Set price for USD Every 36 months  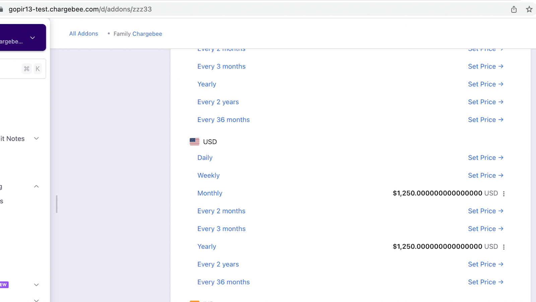[x=485, y=282]
